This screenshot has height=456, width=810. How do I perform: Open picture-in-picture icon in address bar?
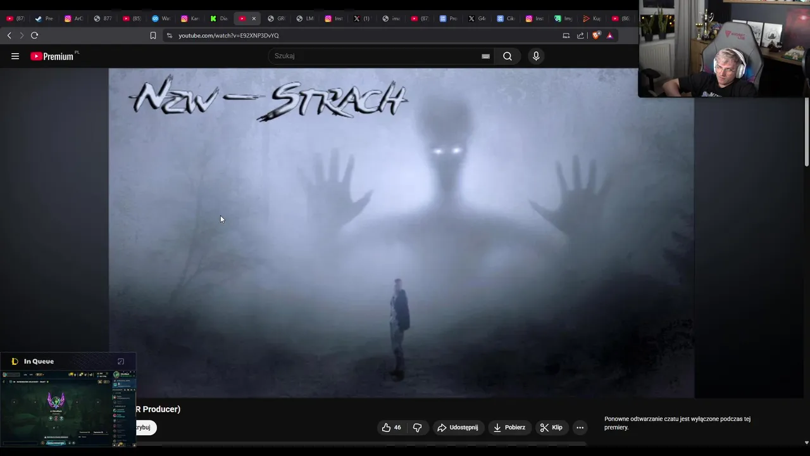click(x=566, y=35)
